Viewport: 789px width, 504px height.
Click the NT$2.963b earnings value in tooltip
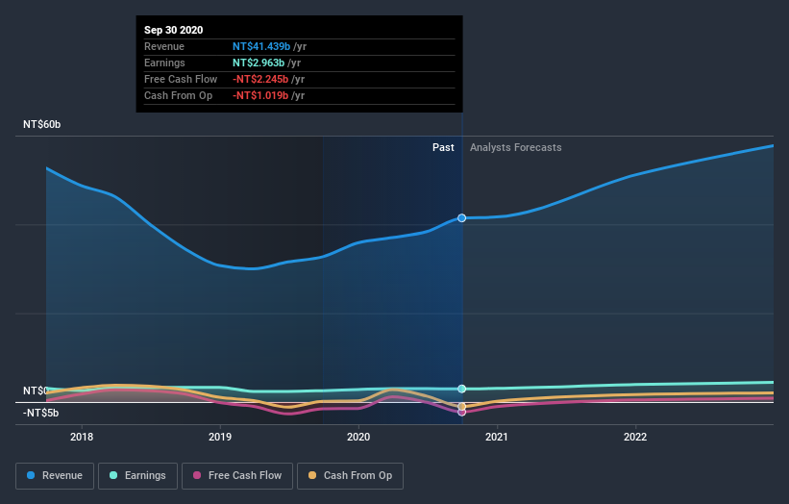(x=259, y=63)
